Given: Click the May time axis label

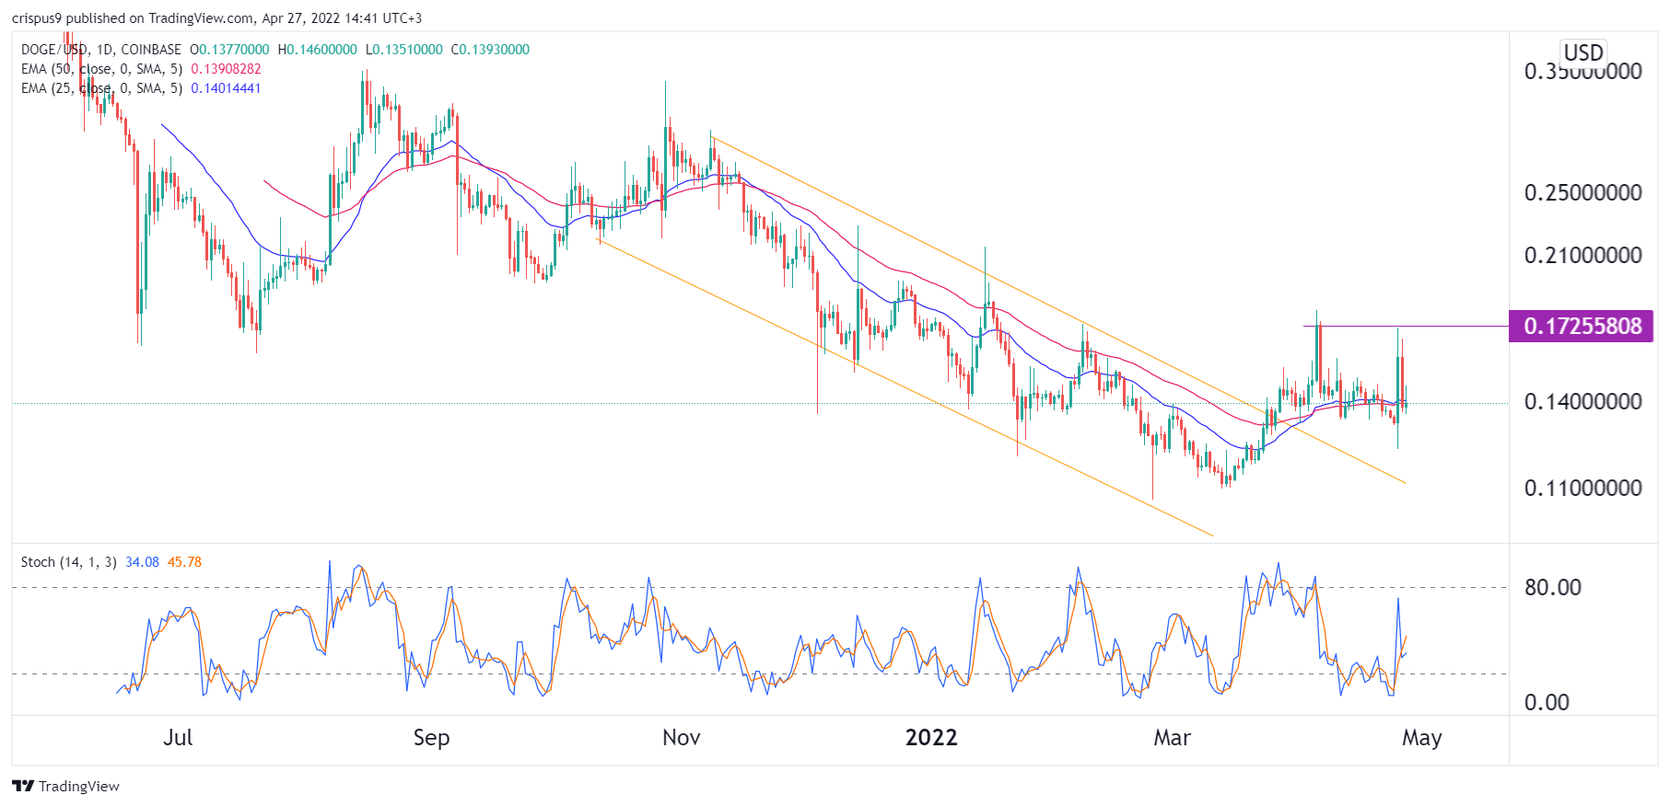Looking at the screenshot, I should click(1422, 738).
